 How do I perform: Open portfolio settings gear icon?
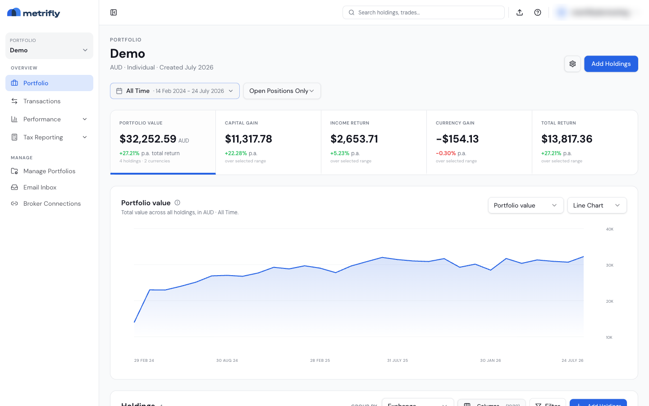(572, 64)
